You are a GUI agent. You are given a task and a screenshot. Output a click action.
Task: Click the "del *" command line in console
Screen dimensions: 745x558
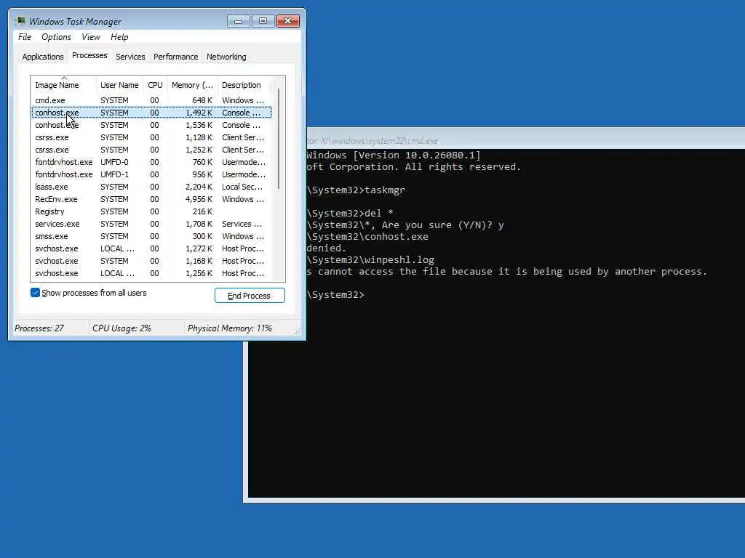coord(350,213)
